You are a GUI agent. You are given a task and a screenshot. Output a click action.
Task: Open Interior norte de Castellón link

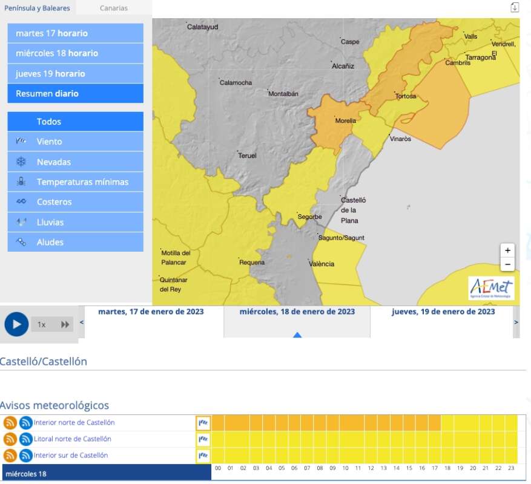[74, 423]
